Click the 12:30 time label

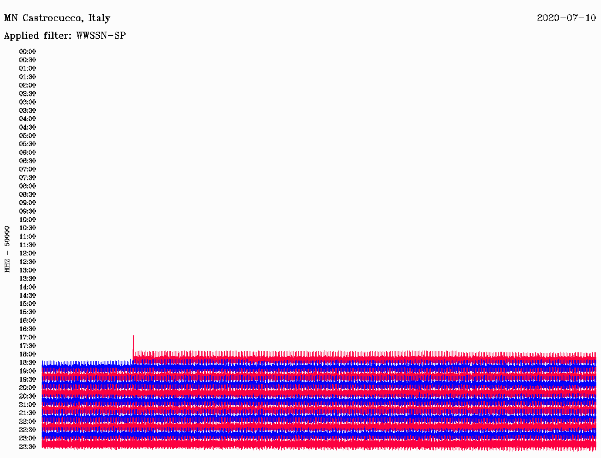28,262
